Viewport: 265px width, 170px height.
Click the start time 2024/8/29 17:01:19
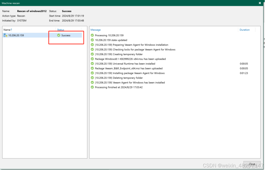73,16
